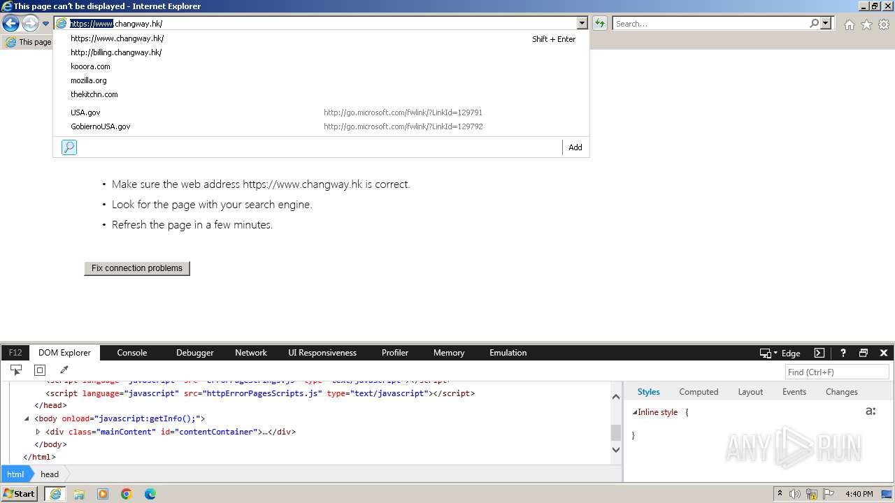
Task: Click Add in the autocomplete footer
Action: [575, 147]
